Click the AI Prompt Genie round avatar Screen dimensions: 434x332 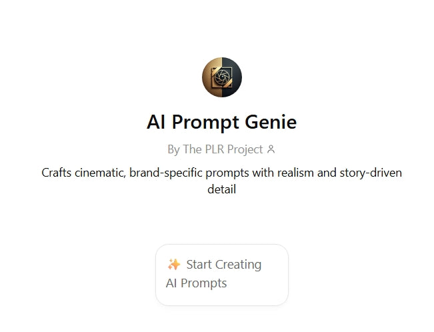coord(221,77)
